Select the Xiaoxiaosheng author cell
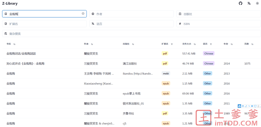Image resolution: width=261 pixels, height=127 pixels. pos(99,84)
